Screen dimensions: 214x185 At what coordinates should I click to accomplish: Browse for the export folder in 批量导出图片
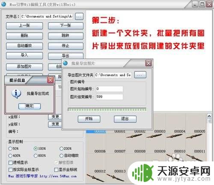coord(140,75)
